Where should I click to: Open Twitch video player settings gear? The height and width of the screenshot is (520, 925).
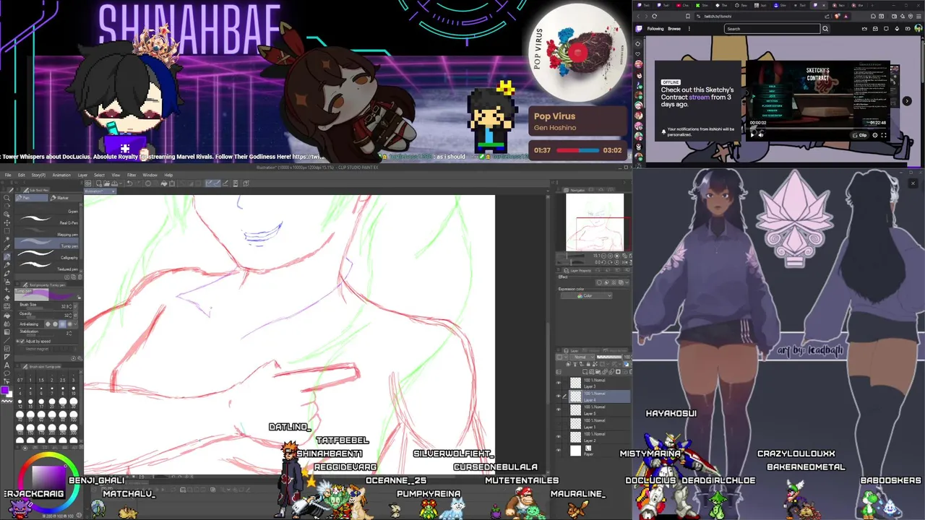(x=875, y=135)
